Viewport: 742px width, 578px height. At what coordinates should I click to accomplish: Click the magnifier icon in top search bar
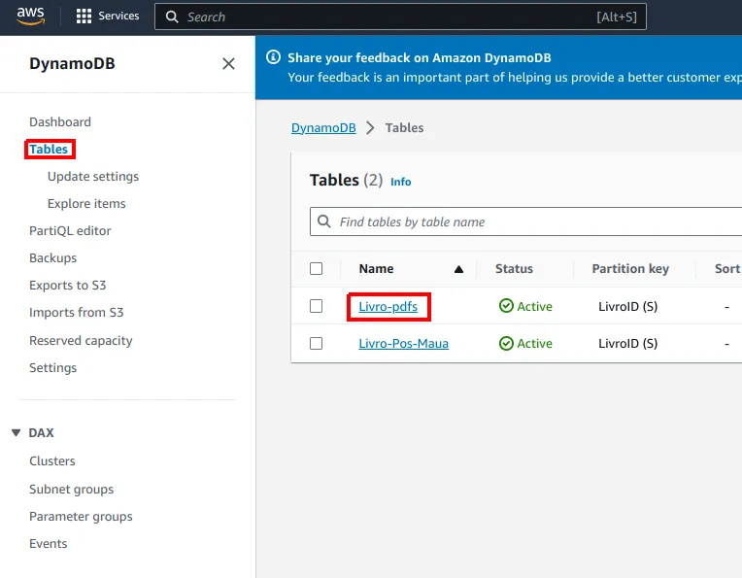172,17
